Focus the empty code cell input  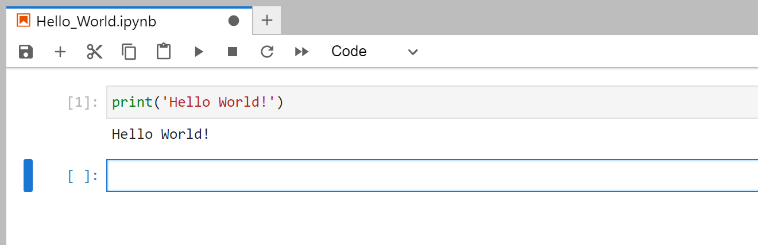pos(432,176)
